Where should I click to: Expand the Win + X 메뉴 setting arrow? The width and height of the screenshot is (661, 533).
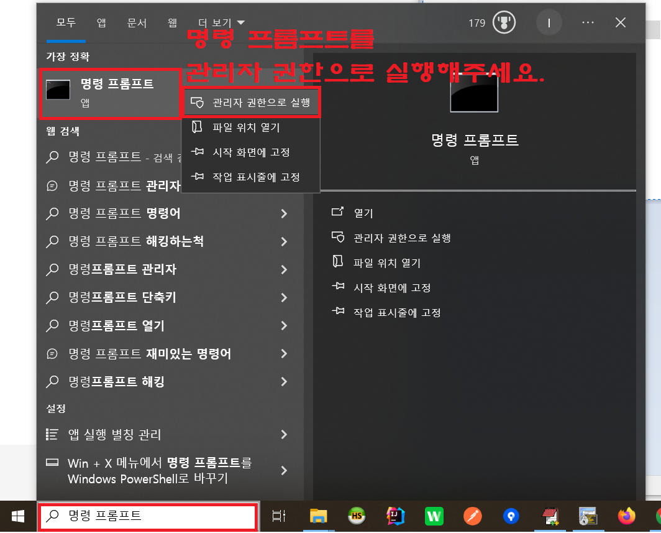[x=284, y=471]
